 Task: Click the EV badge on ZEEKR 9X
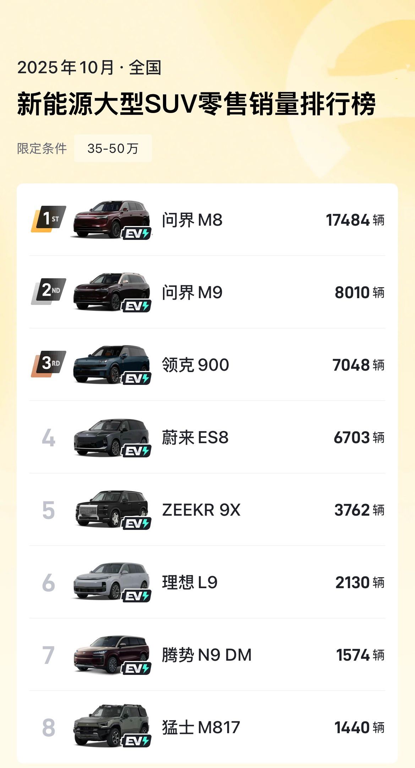(x=137, y=523)
